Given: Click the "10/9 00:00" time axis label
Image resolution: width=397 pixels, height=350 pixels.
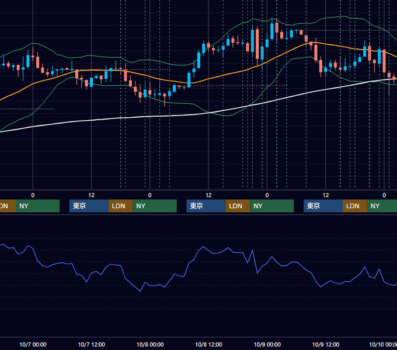Looking at the screenshot, I should 267,344.
